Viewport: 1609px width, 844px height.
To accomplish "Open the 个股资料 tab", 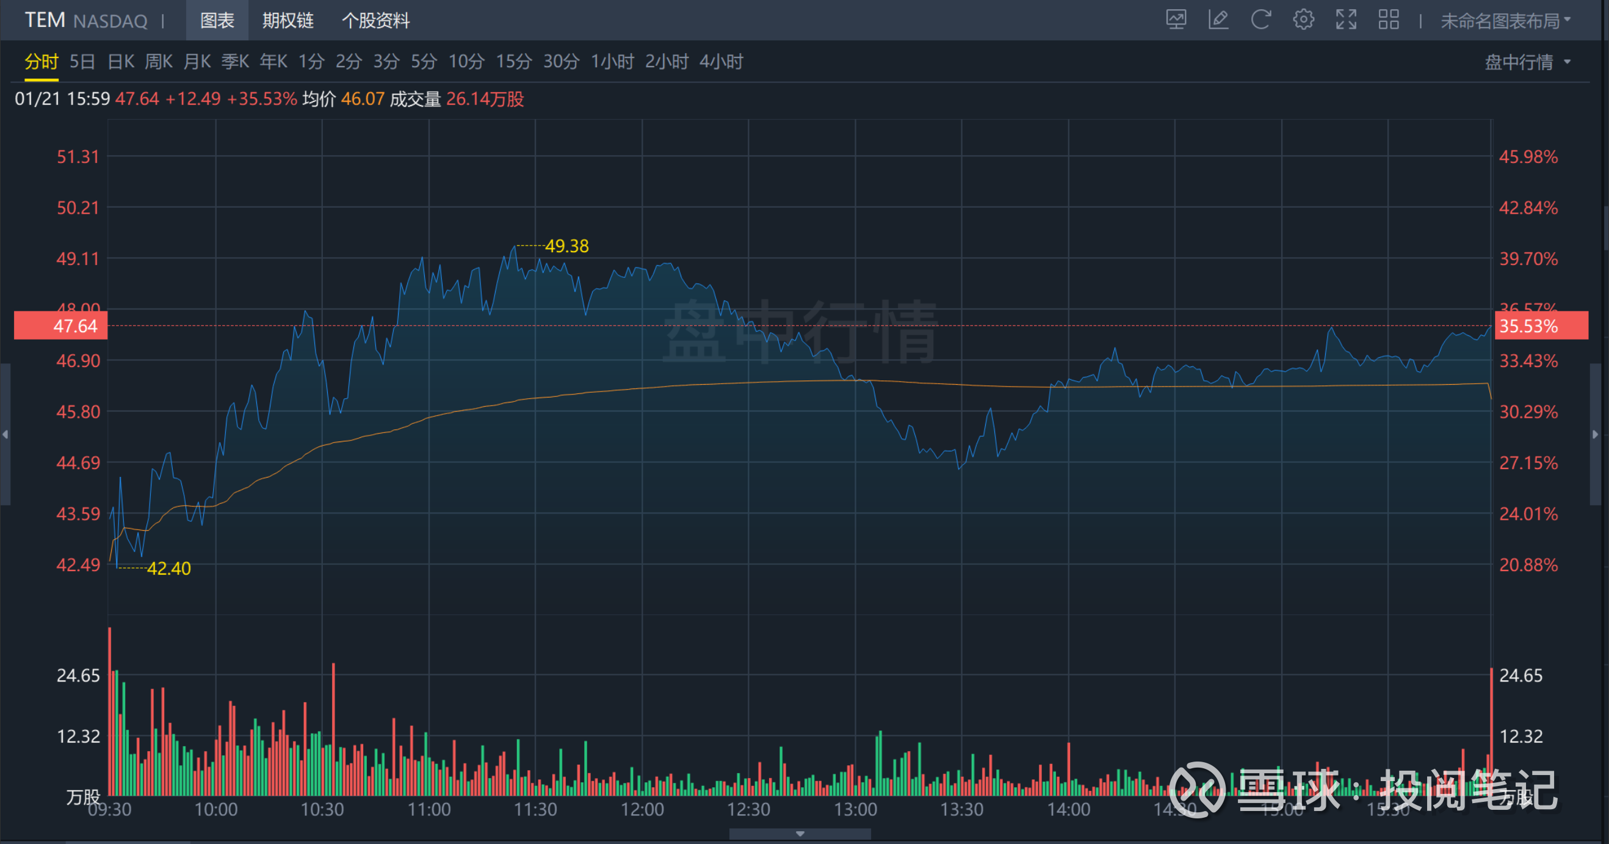I will pos(375,21).
